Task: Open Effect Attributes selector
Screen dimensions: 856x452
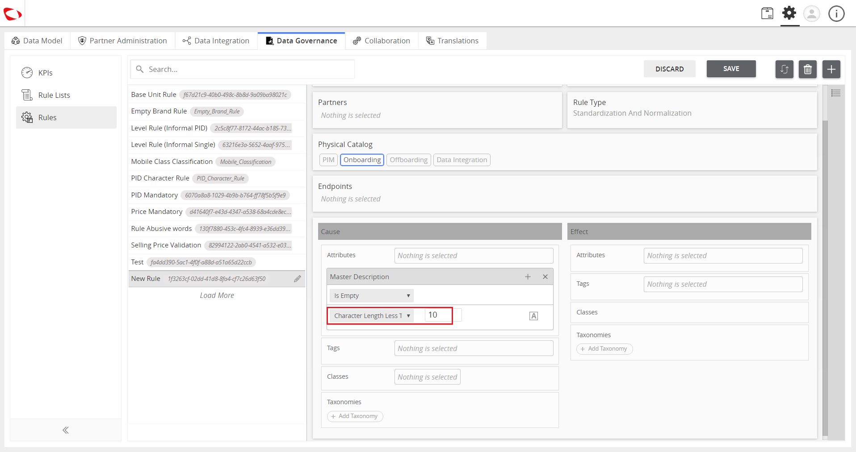Action: [x=723, y=255]
